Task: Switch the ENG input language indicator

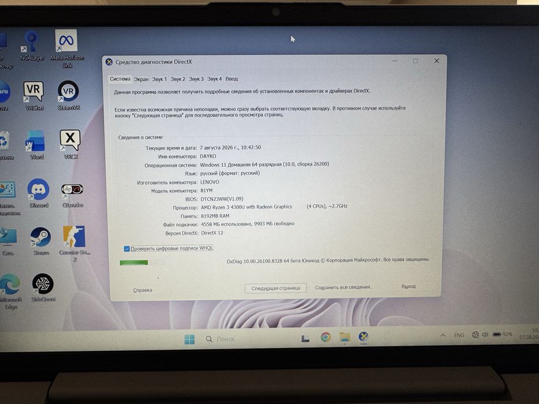Action: [459, 335]
